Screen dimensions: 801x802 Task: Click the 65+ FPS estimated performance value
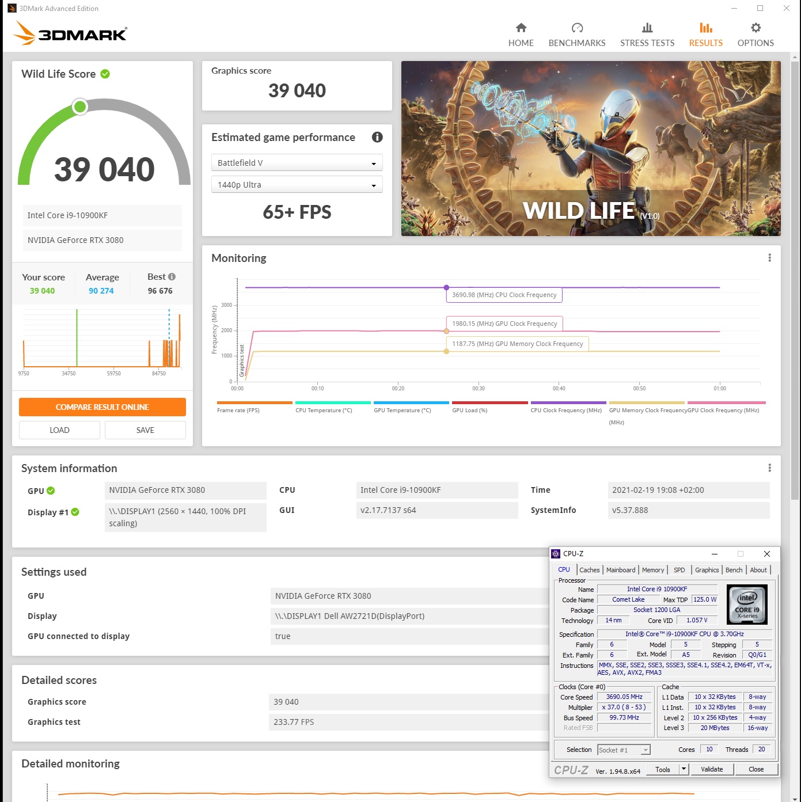297,212
